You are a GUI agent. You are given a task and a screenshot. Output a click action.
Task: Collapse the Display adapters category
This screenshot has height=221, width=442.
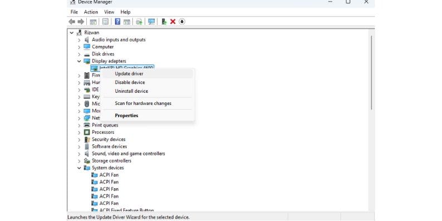coord(79,61)
